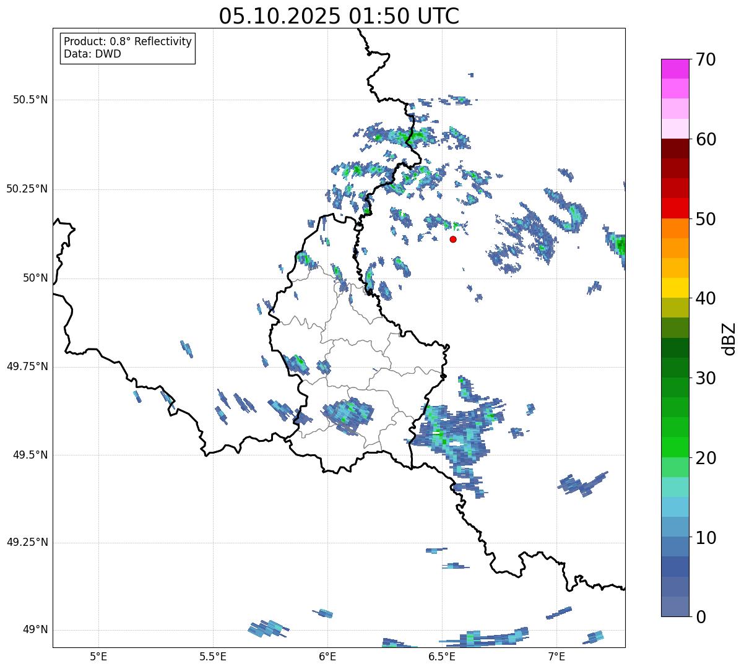Viewport: 744px width, 669px height.
Task: Click the bright red colorbar swatch at 50 dBZ
Action: point(675,208)
